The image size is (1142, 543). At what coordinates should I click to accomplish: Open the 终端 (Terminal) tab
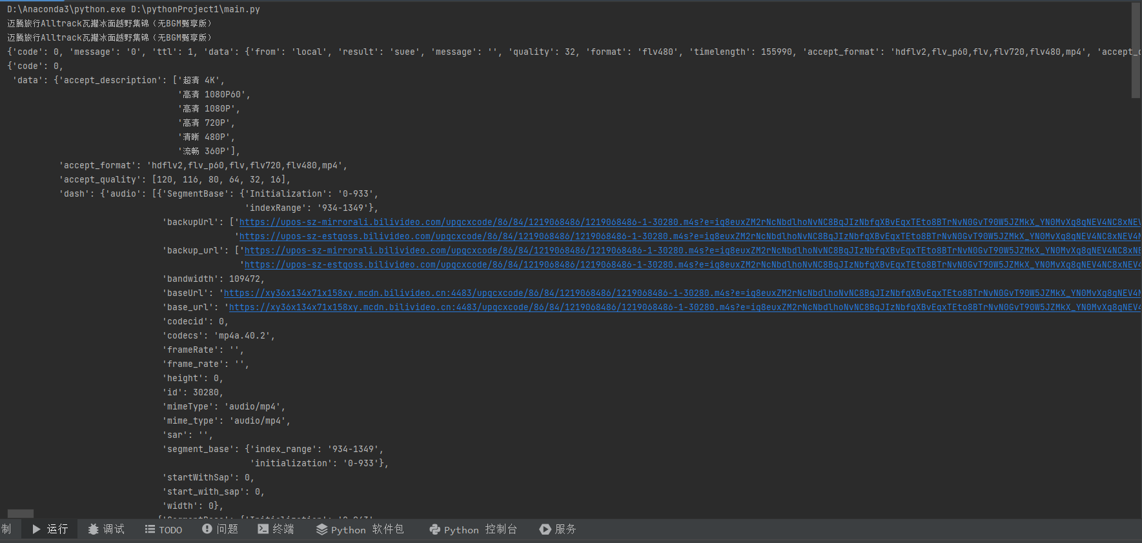276,529
